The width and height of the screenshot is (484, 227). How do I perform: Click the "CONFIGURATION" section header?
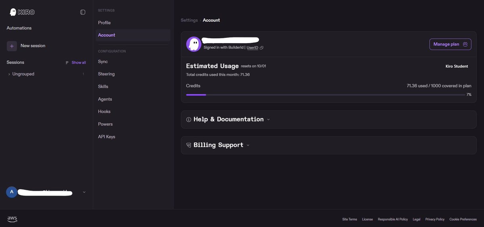tap(112, 51)
